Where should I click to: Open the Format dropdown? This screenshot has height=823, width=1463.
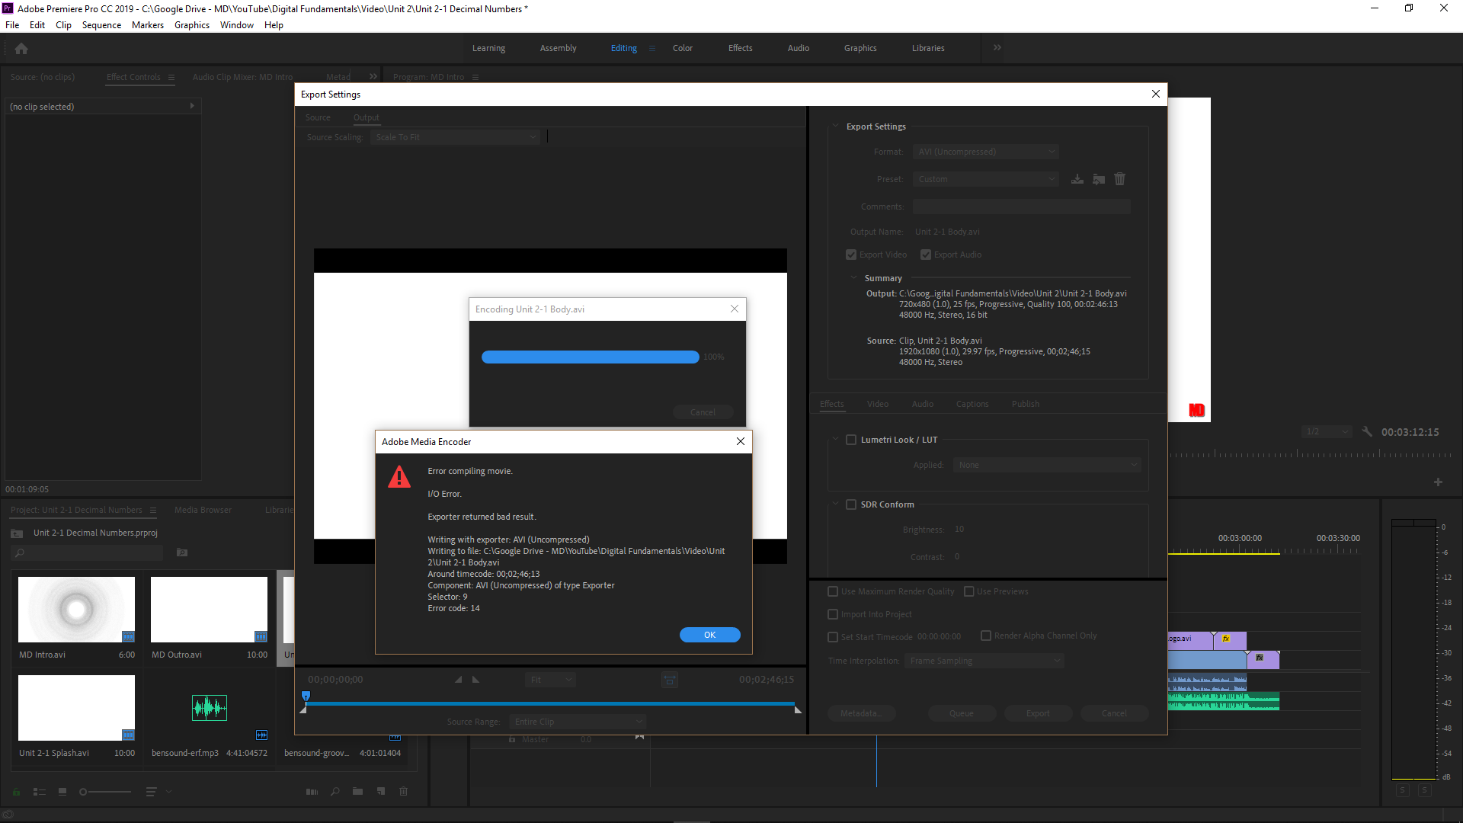click(x=986, y=152)
